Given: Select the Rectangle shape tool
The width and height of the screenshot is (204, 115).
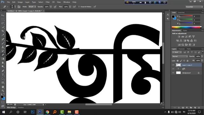Looking at the screenshot, I should (3, 83).
